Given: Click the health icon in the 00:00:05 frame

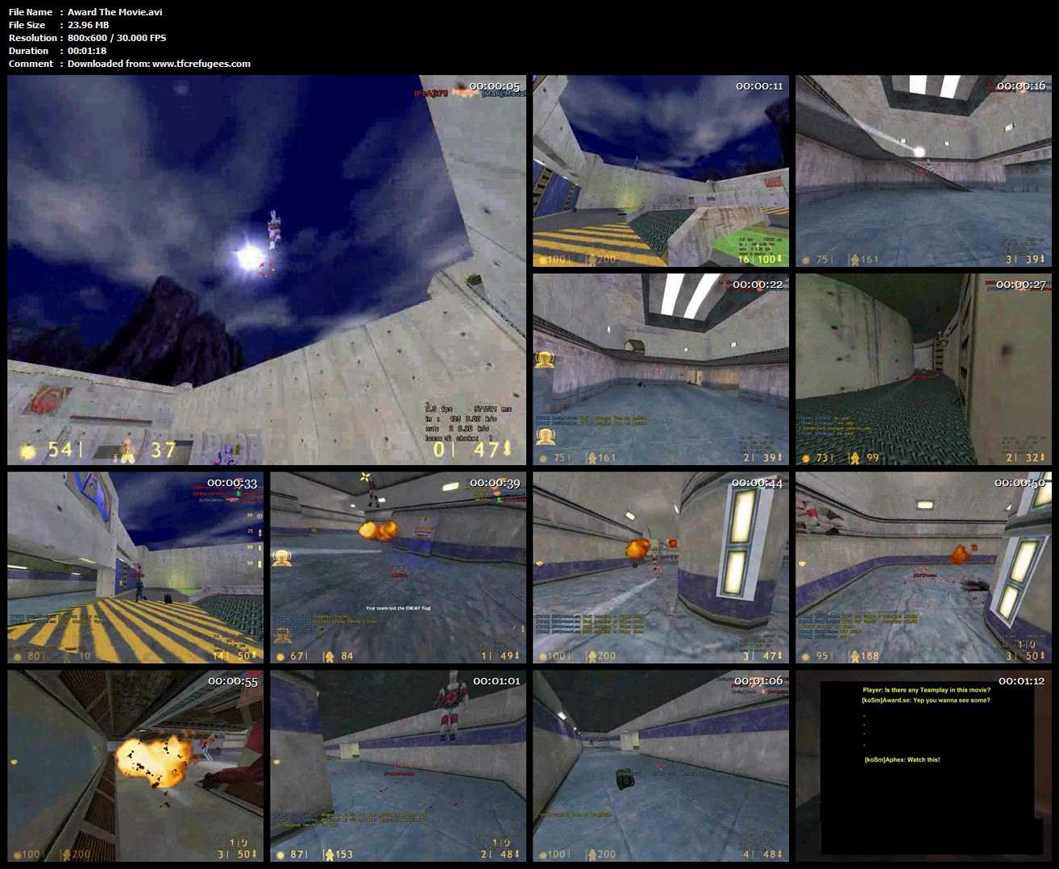Looking at the screenshot, I should [x=28, y=451].
